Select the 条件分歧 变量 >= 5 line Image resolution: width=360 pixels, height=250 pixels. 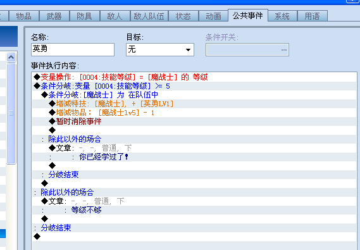point(194,86)
